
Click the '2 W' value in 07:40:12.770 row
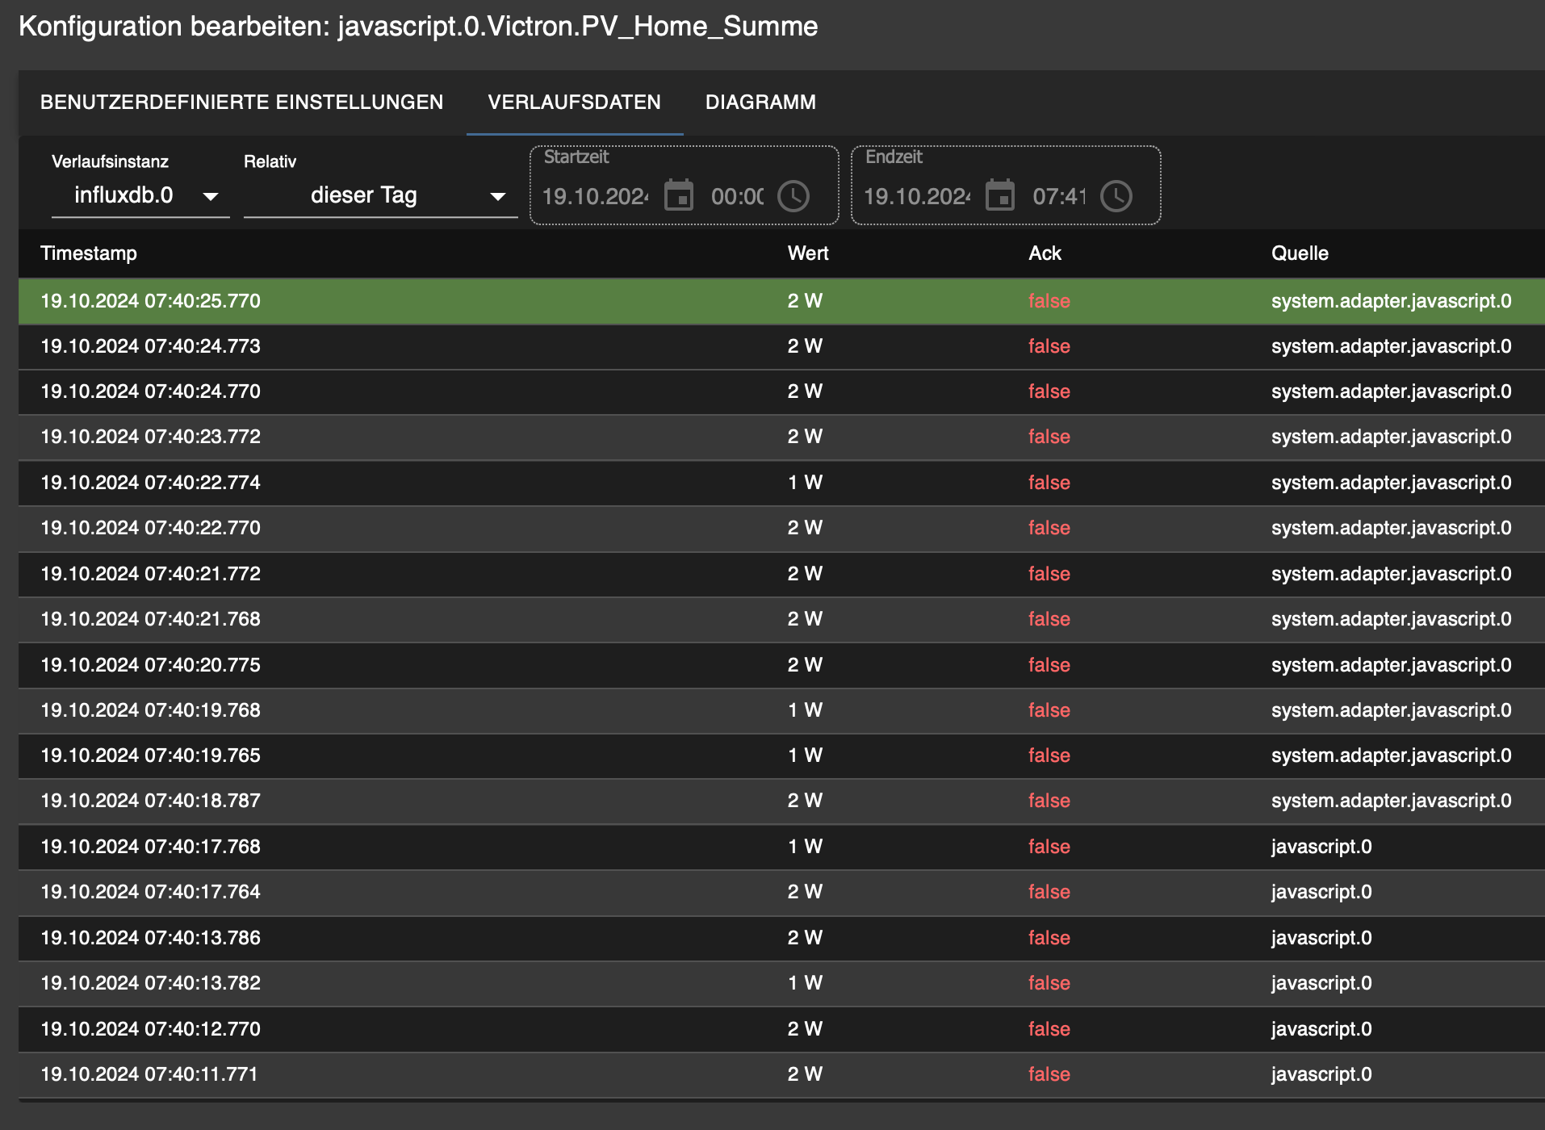tap(805, 1029)
